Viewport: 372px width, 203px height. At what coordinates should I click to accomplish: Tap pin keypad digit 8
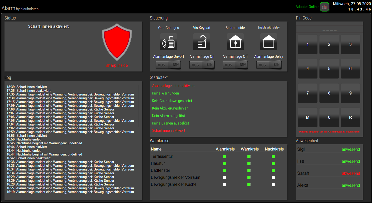pyautogui.click(x=329, y=93)
